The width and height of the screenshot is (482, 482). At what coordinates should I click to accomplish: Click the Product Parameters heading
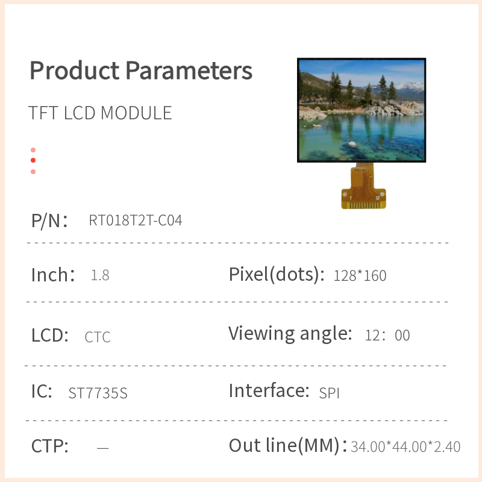click(x=141, y=71)
